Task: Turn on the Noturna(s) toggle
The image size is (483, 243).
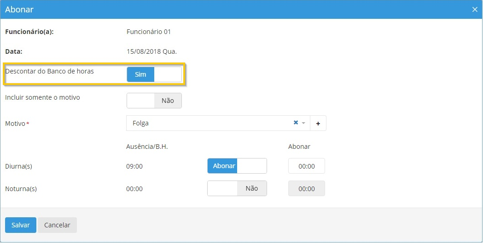Action: 237,188
